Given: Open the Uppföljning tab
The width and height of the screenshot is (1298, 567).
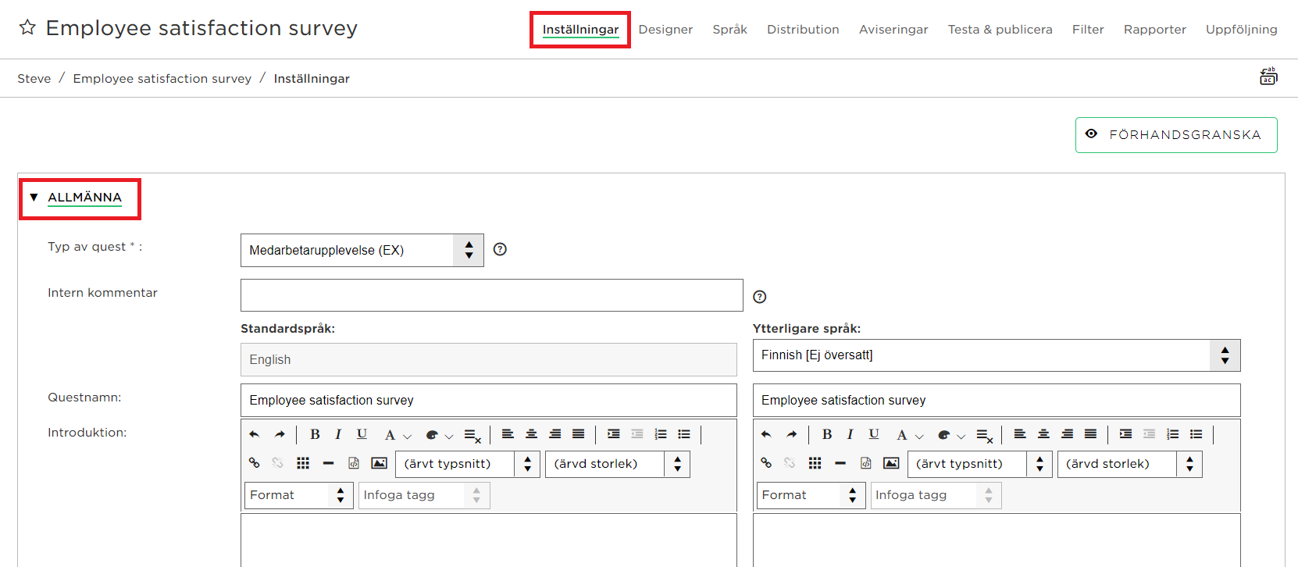Looking at the screenshot, I should click(1241, 30).
